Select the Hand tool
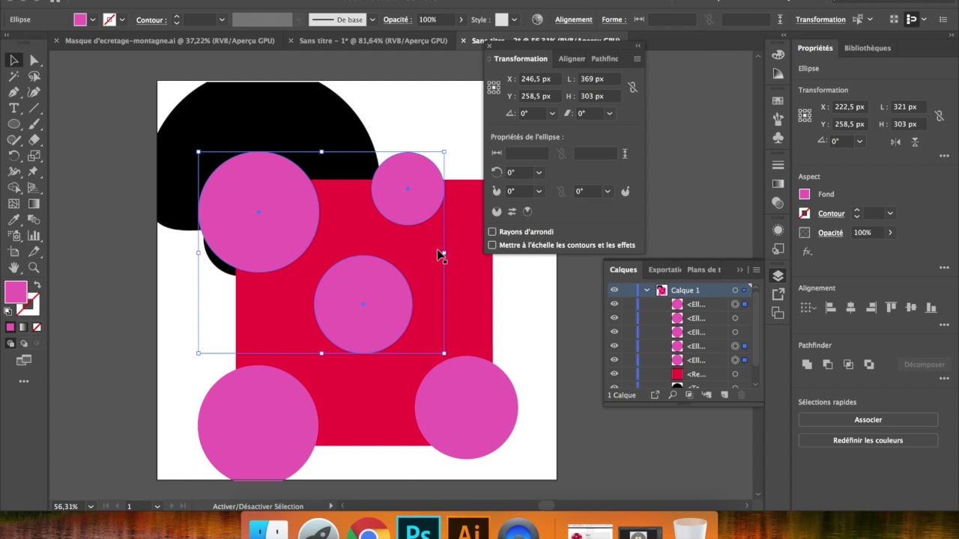Screen dimensions: 959x539 click(x=13, y=268)
